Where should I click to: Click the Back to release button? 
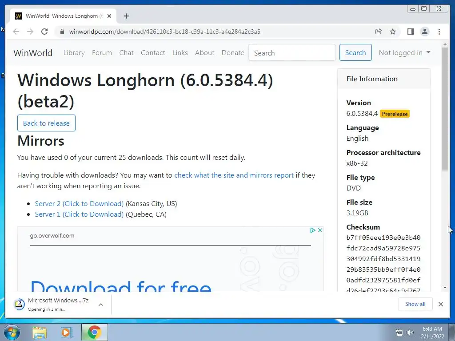(46, 123)
